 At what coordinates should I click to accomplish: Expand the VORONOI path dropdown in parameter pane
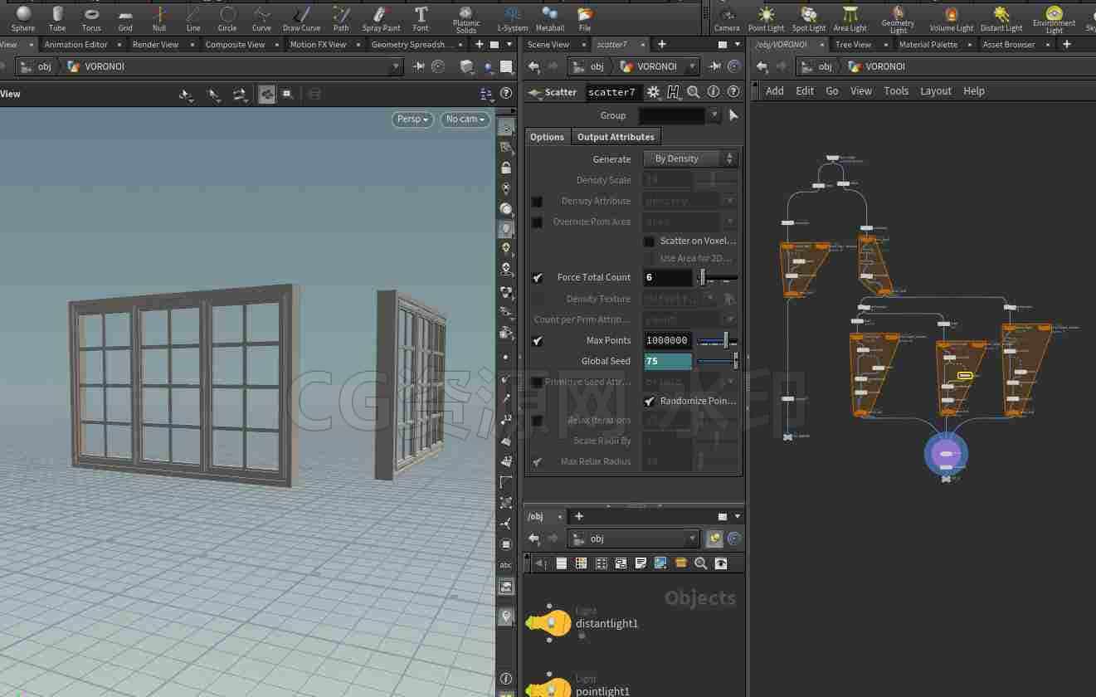pyautogui.click(x=692, y=66)
